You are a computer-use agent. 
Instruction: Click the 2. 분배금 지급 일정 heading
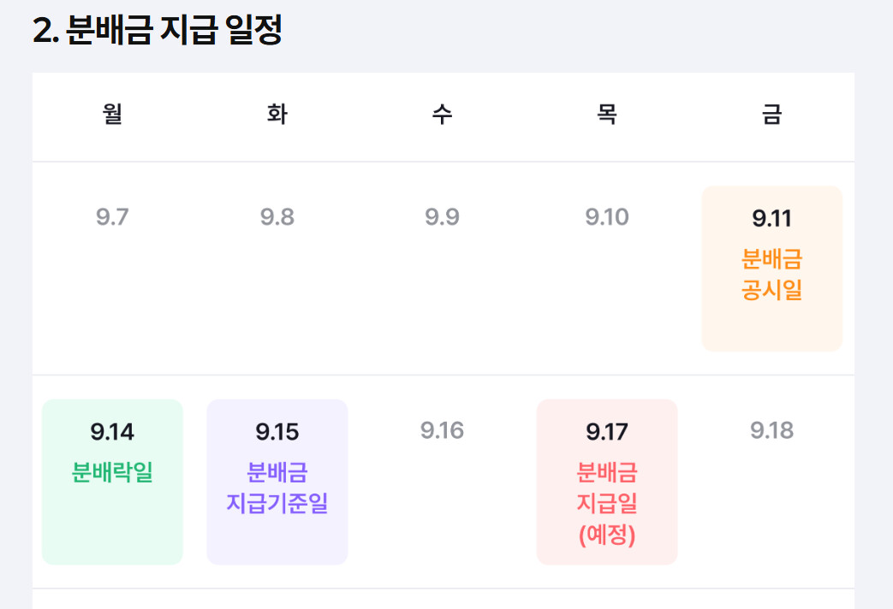click(158, 30)
